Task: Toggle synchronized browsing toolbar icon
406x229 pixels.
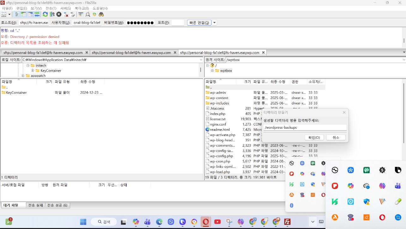Action: (x=94, y=14)
